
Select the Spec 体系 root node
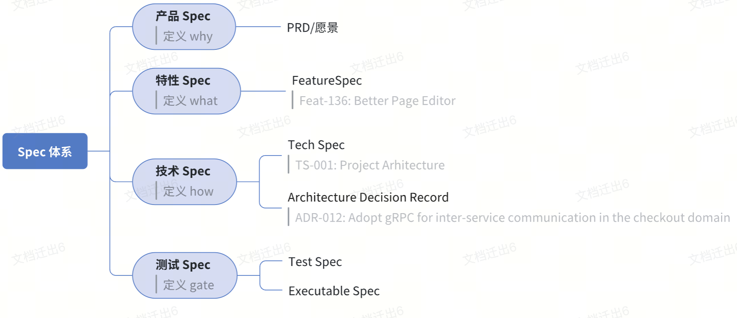click(x=45, y=151)
